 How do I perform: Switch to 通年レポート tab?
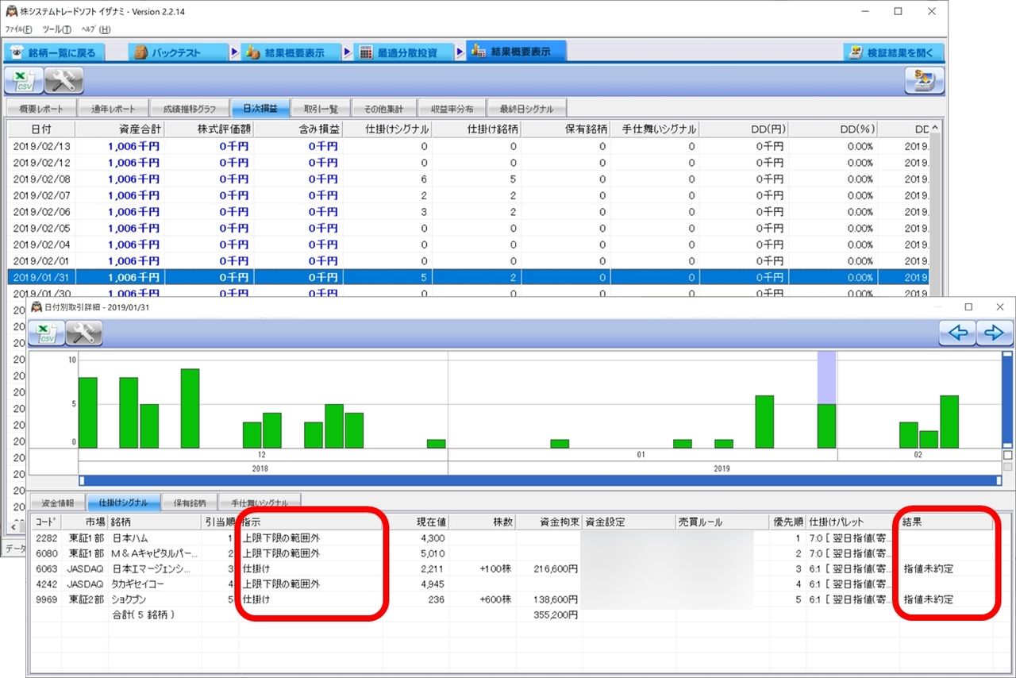113,109
